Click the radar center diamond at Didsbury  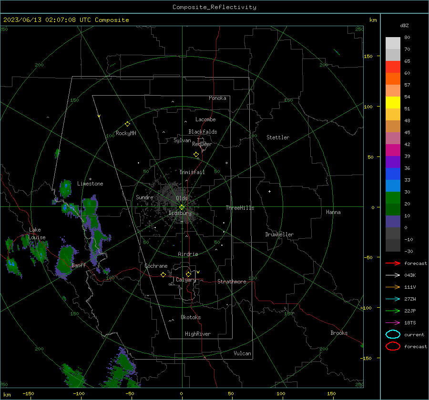[182, 207]
